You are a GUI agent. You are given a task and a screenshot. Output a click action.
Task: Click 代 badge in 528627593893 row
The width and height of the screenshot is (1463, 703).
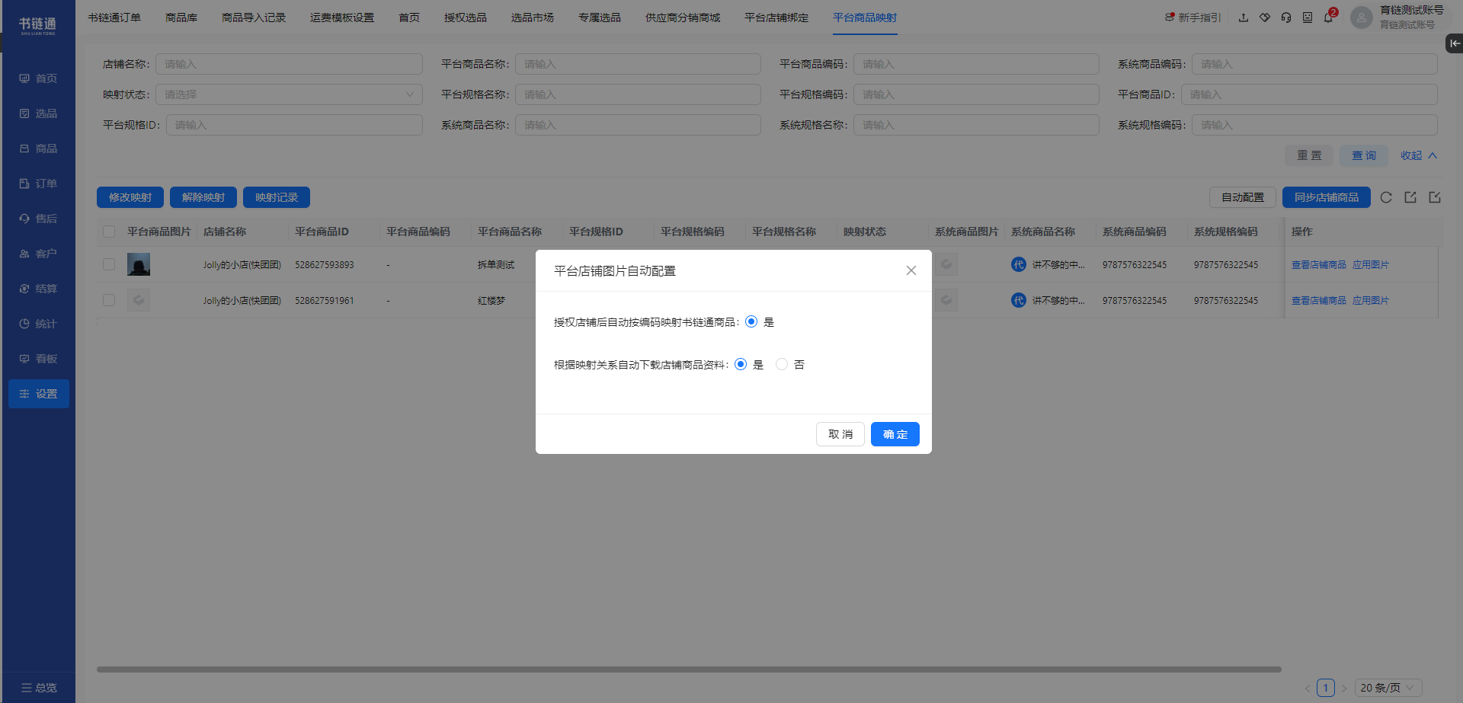click(x=1019, y=264)
